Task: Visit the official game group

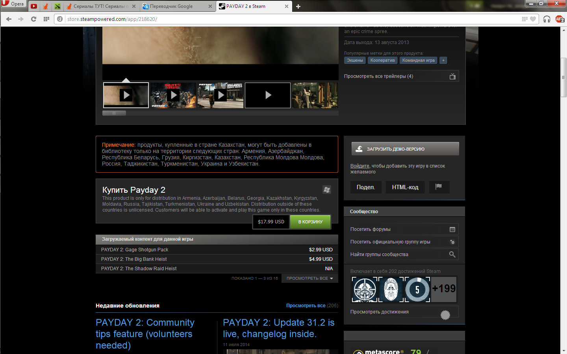Action: point(404,242)
